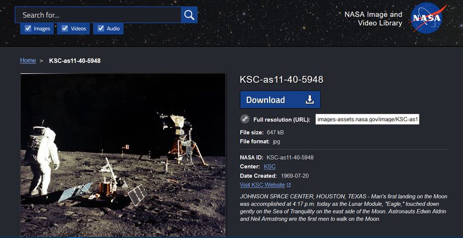Click the download arrow icon
463x238 pixels.
tap(309, 100)
